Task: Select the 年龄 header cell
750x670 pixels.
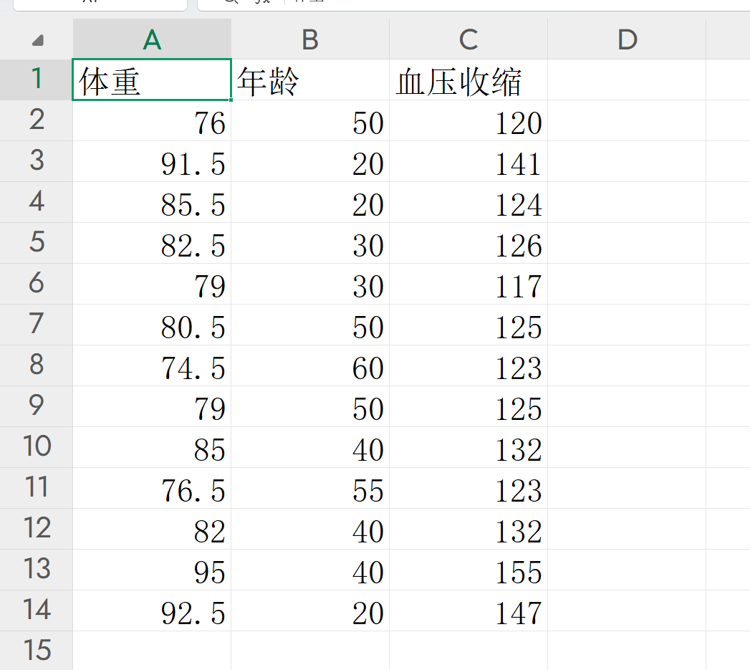Action: tap(310, 80)
